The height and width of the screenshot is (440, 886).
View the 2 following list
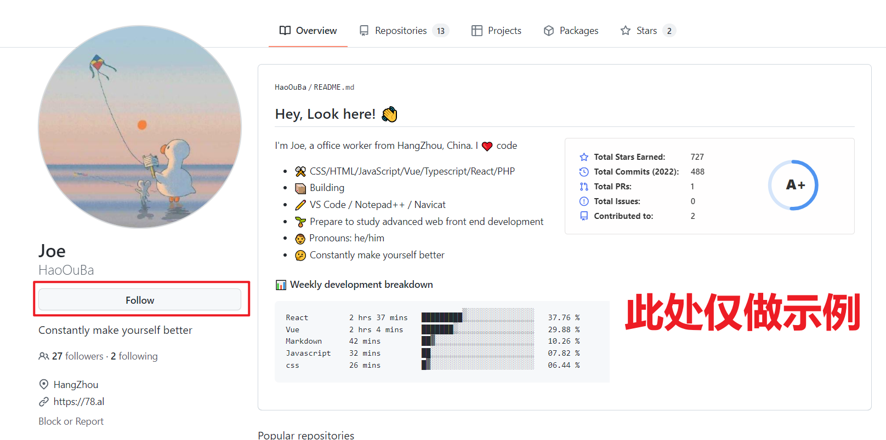[134, 356]
